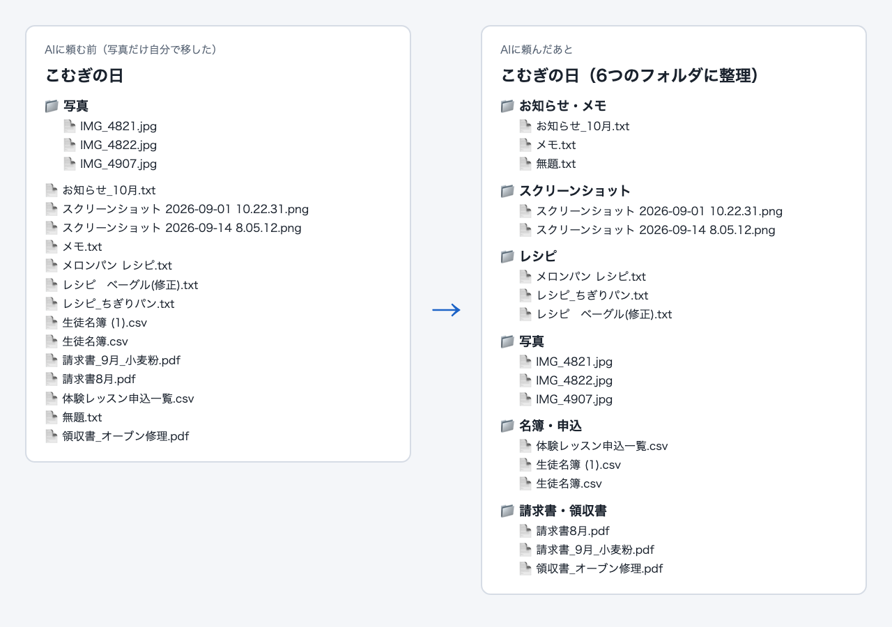Select 請求書_9月_小麦粉.pdf in the after panel

click(595, 550)
